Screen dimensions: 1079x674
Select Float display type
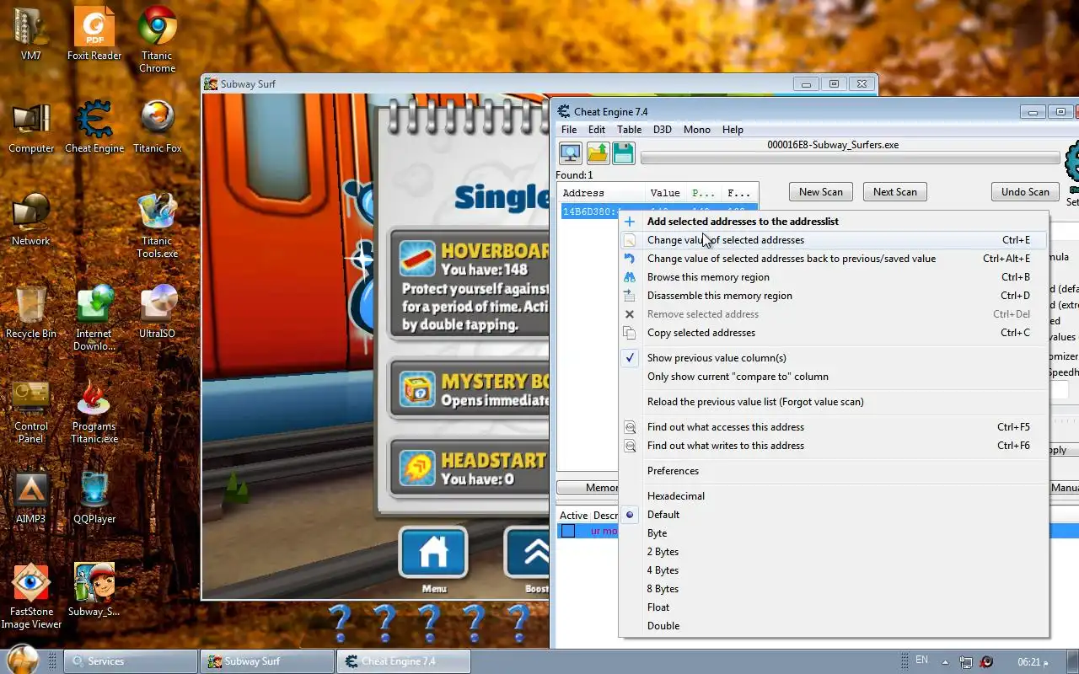834,607
